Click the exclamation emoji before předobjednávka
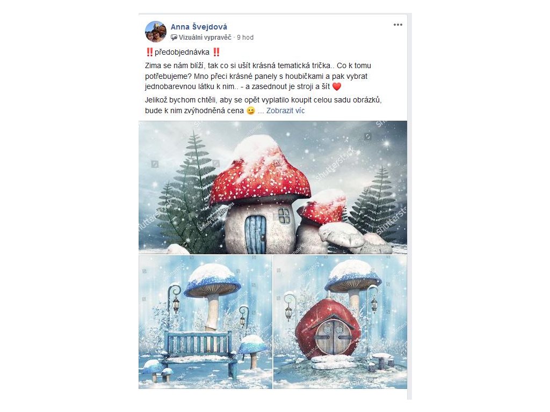 pyautogui.click(x=149, y=53)
